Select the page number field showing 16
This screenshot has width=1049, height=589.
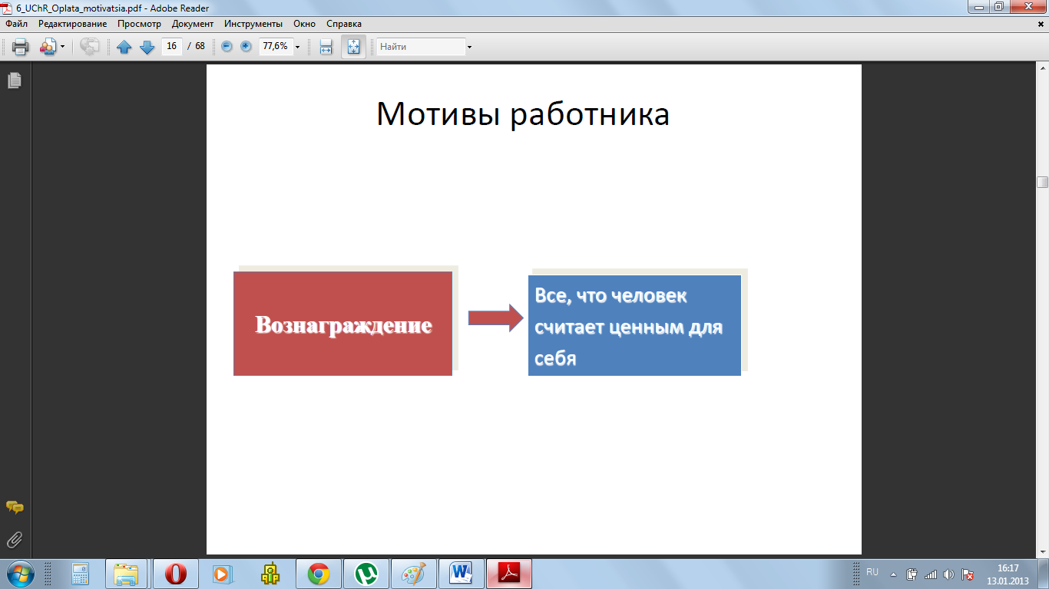coord(171,46)
